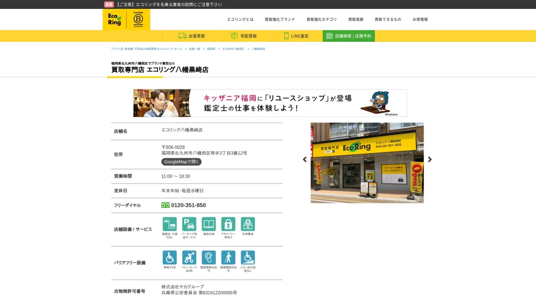Show the previous store photo
Viewport: 536px width, 301px height.
tap(305, 159)
